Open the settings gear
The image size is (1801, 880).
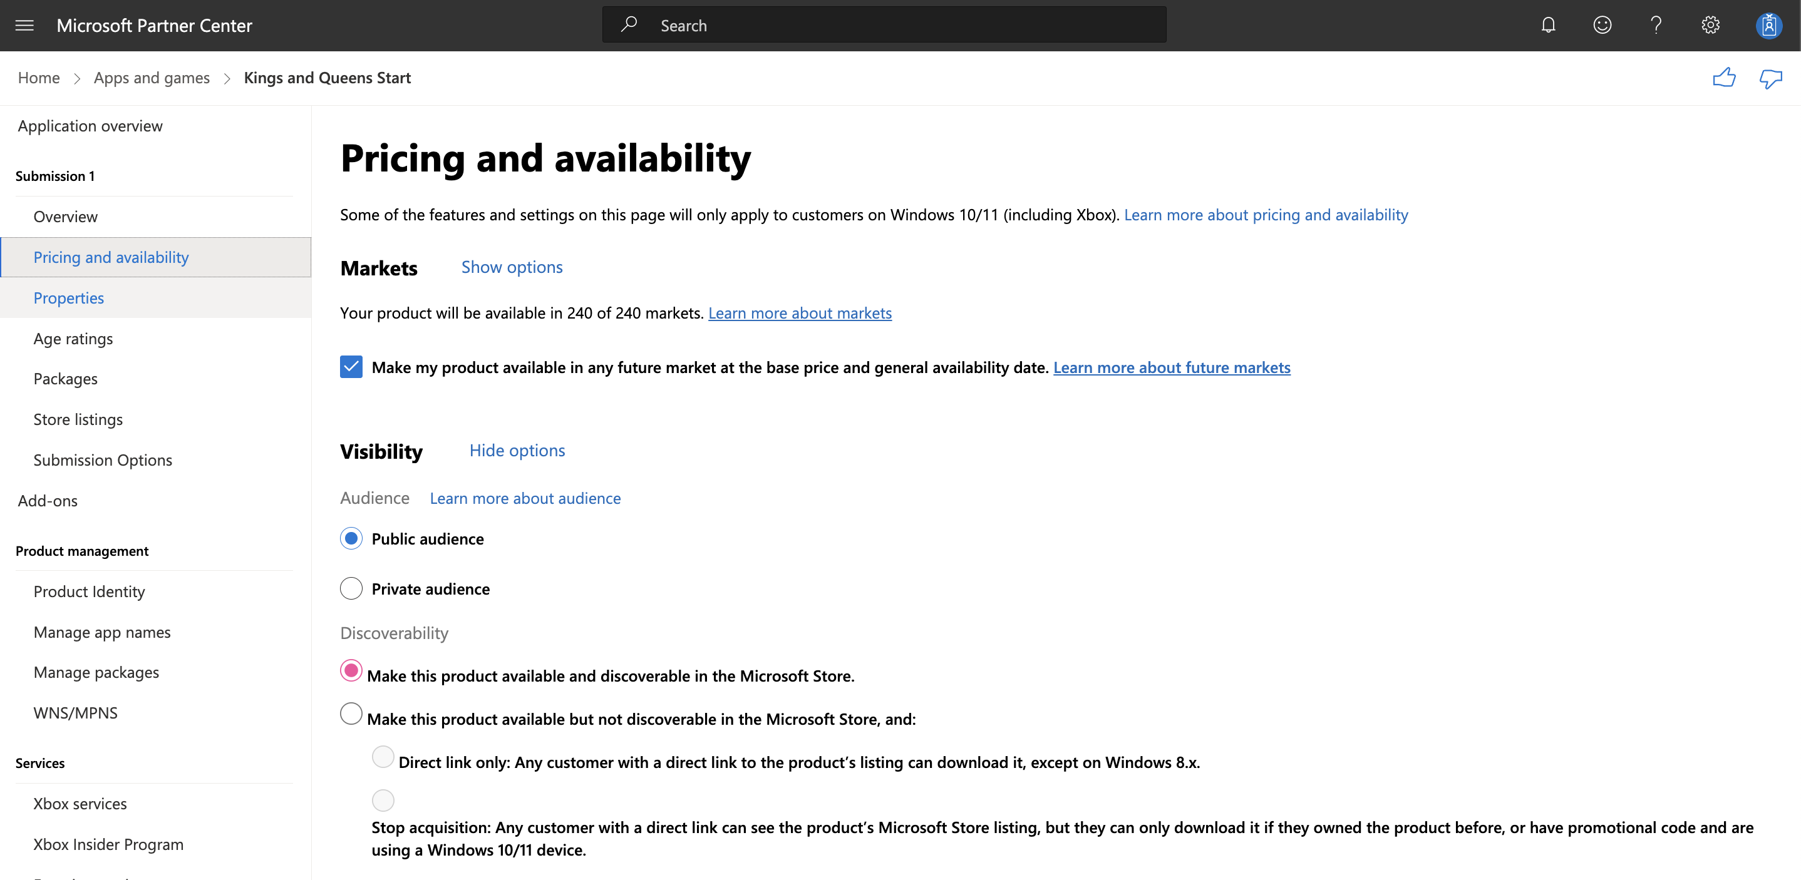point(1710,25)
